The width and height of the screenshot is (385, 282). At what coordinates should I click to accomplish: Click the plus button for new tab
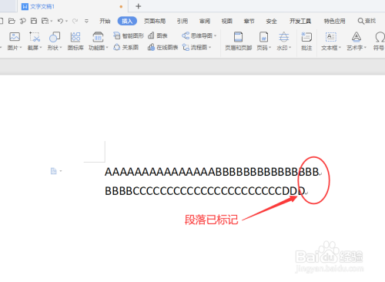139,6
